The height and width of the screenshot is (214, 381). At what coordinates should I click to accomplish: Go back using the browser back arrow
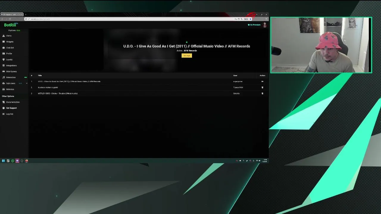[2, 19]
